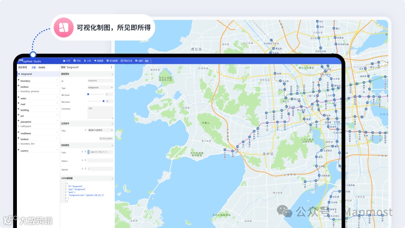Click the building layer group icon
Screen dimensions: 405x228
click(x=19, y=109)
